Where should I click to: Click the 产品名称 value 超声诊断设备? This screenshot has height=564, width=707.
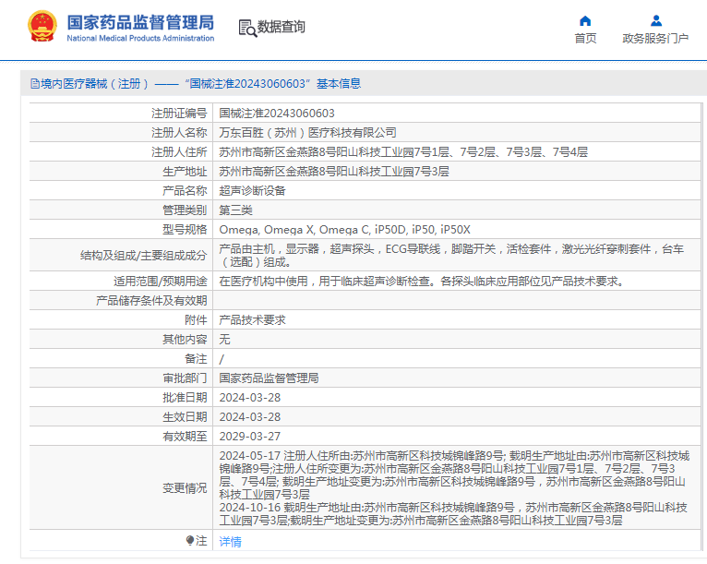[252, 191]
